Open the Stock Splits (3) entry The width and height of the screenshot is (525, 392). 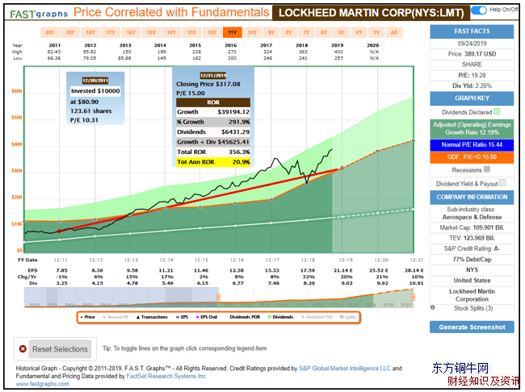[473, 308]
